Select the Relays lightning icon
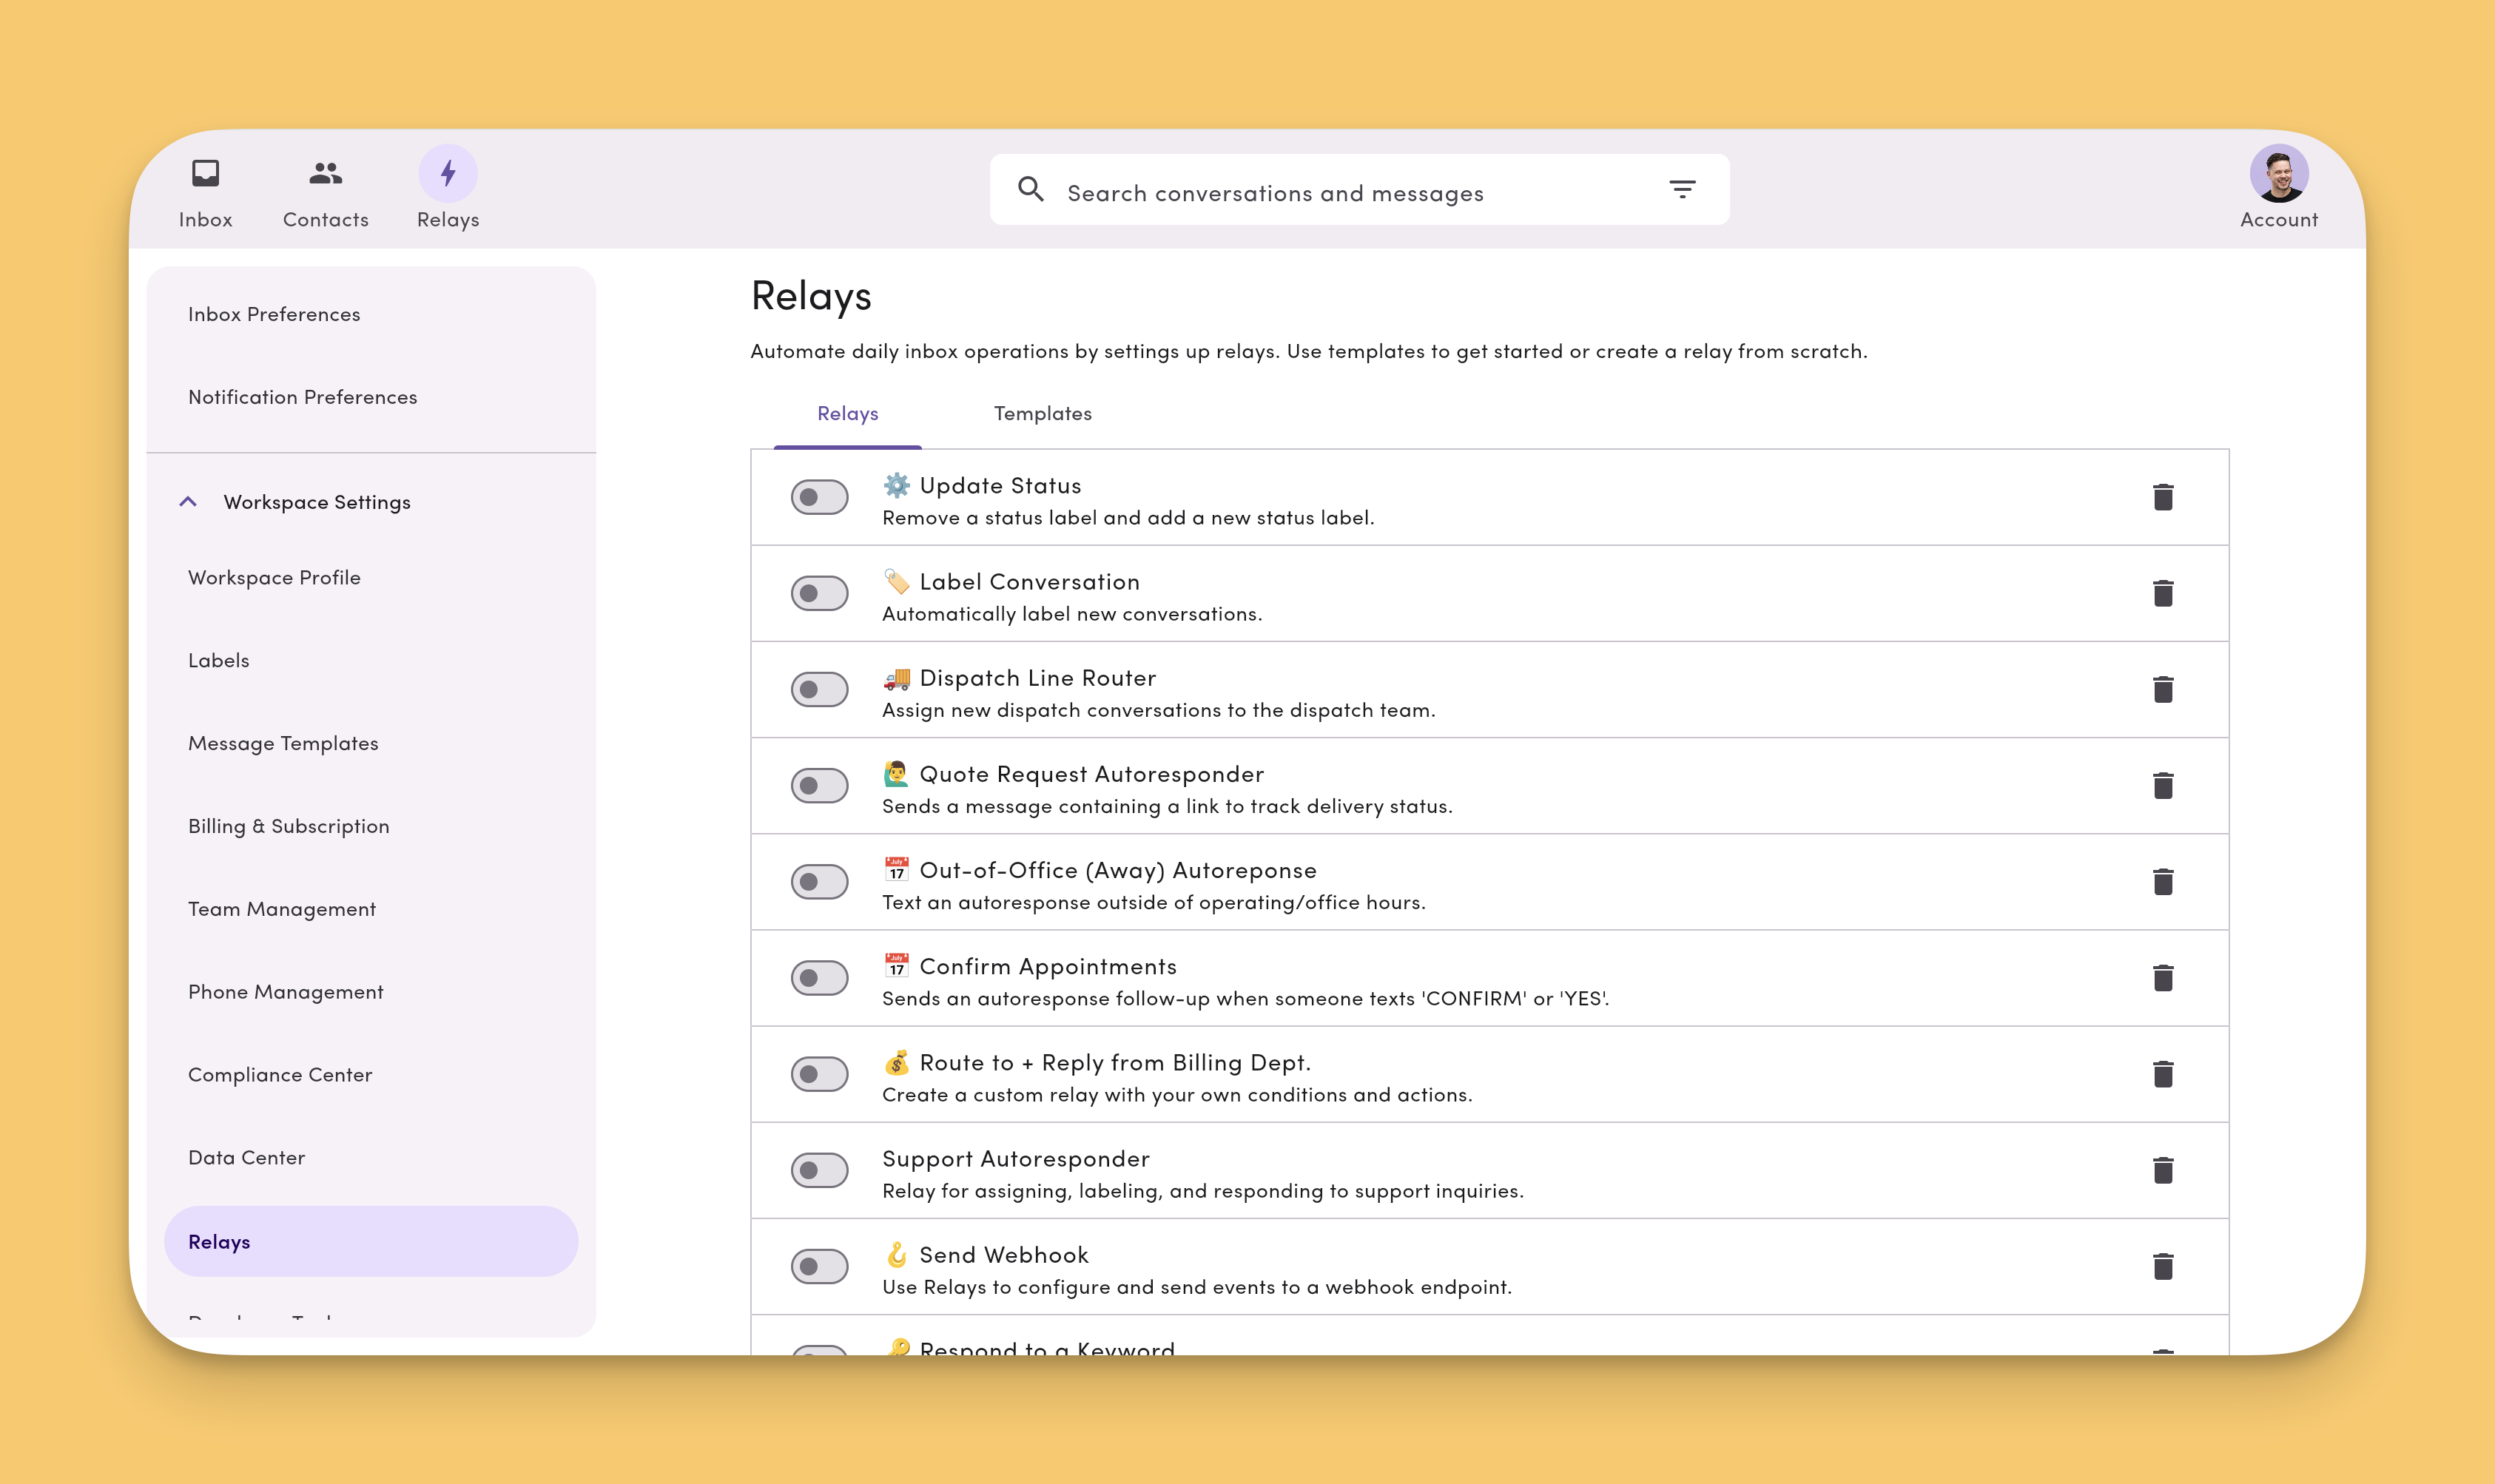This screenshot has height=1484, width=2495. coord(447,173)
